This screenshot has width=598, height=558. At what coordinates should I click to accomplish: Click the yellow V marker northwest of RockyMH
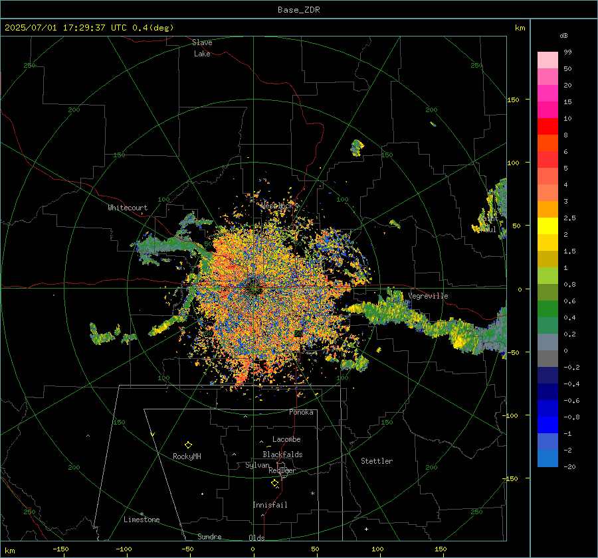[153, 435]
